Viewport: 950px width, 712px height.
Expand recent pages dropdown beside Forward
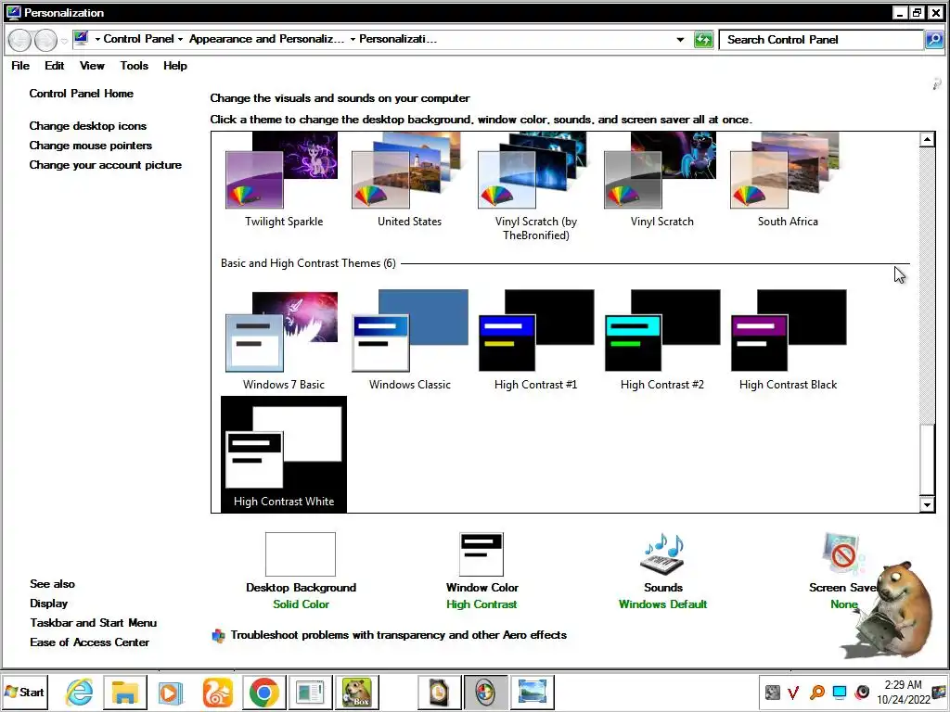tap(64, 41)
